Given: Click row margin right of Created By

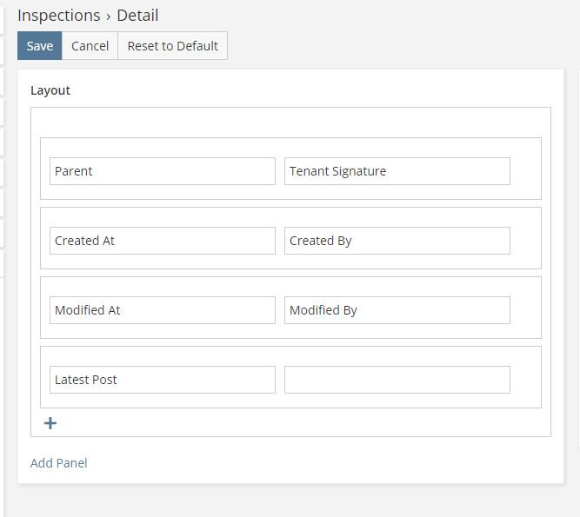Looking at the screenshot, I should tap(525, 241).
